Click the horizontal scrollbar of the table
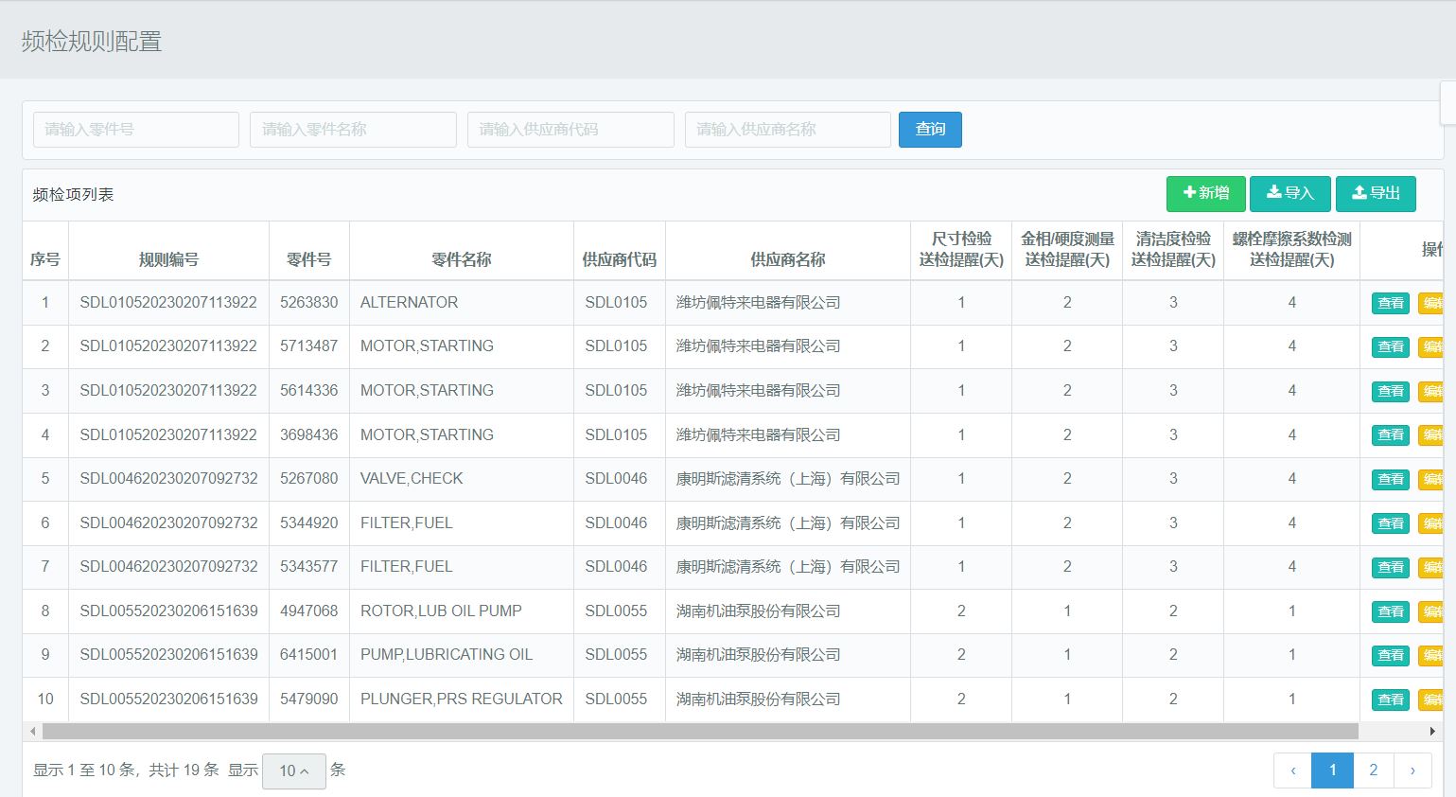 (x=700, y=731)
